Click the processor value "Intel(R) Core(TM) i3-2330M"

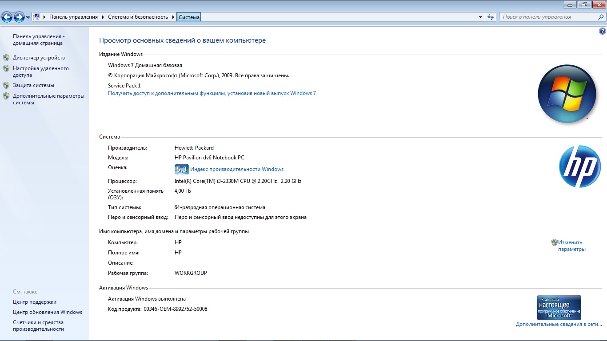[x=238, y=181]
